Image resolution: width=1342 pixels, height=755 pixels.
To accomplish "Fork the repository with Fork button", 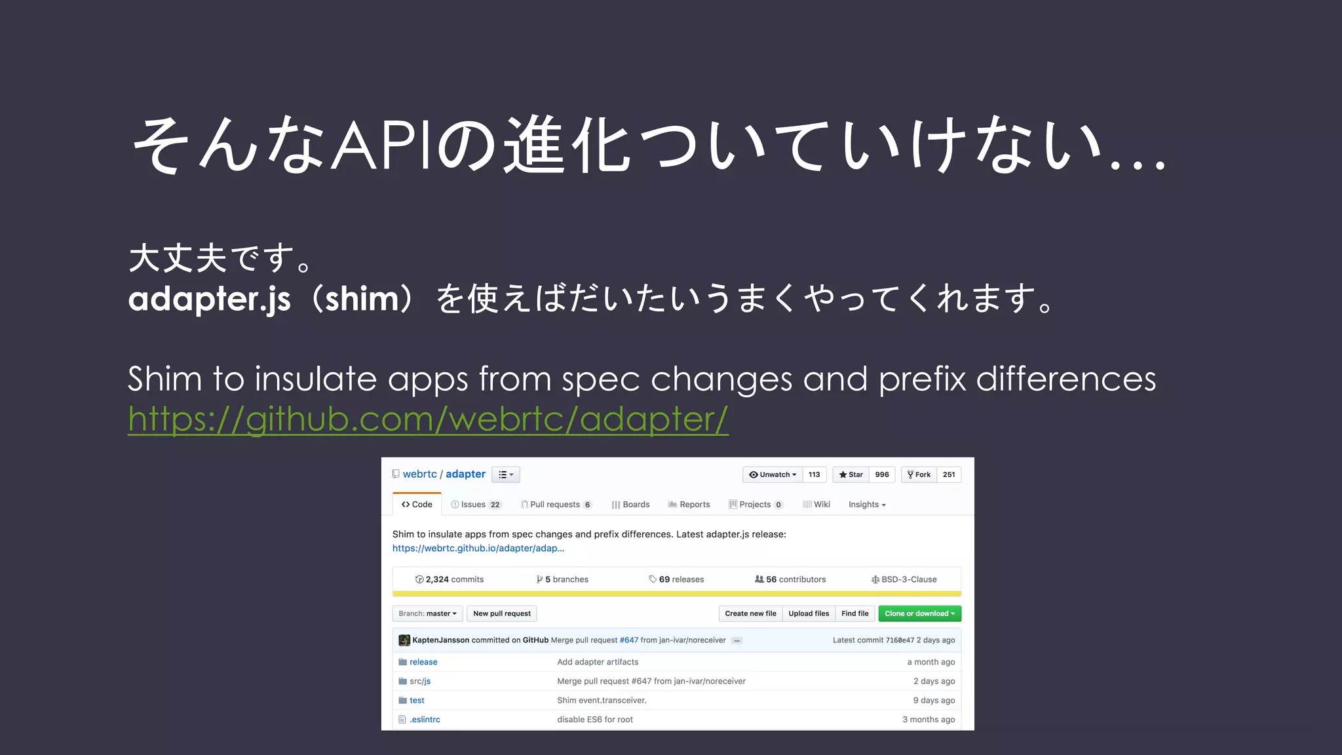I will click(x=919, y=474).
